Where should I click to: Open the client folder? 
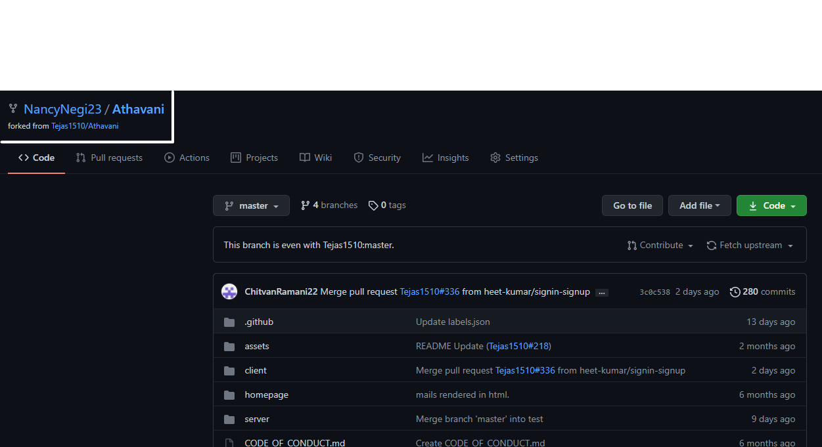pyautogui.click(x=256, y=370)
